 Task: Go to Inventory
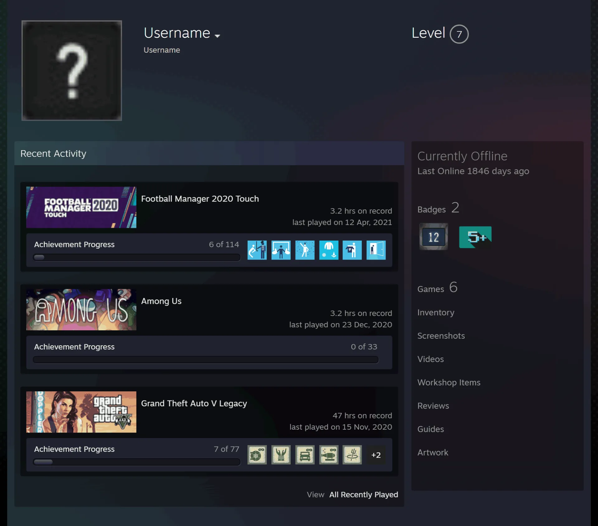tap(436, 313)
